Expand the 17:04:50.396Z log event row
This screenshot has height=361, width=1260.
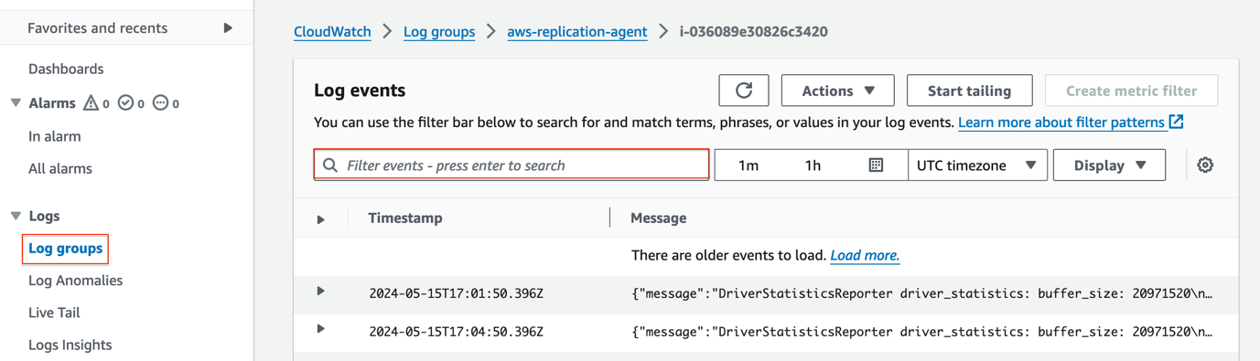tap(321, 329)
